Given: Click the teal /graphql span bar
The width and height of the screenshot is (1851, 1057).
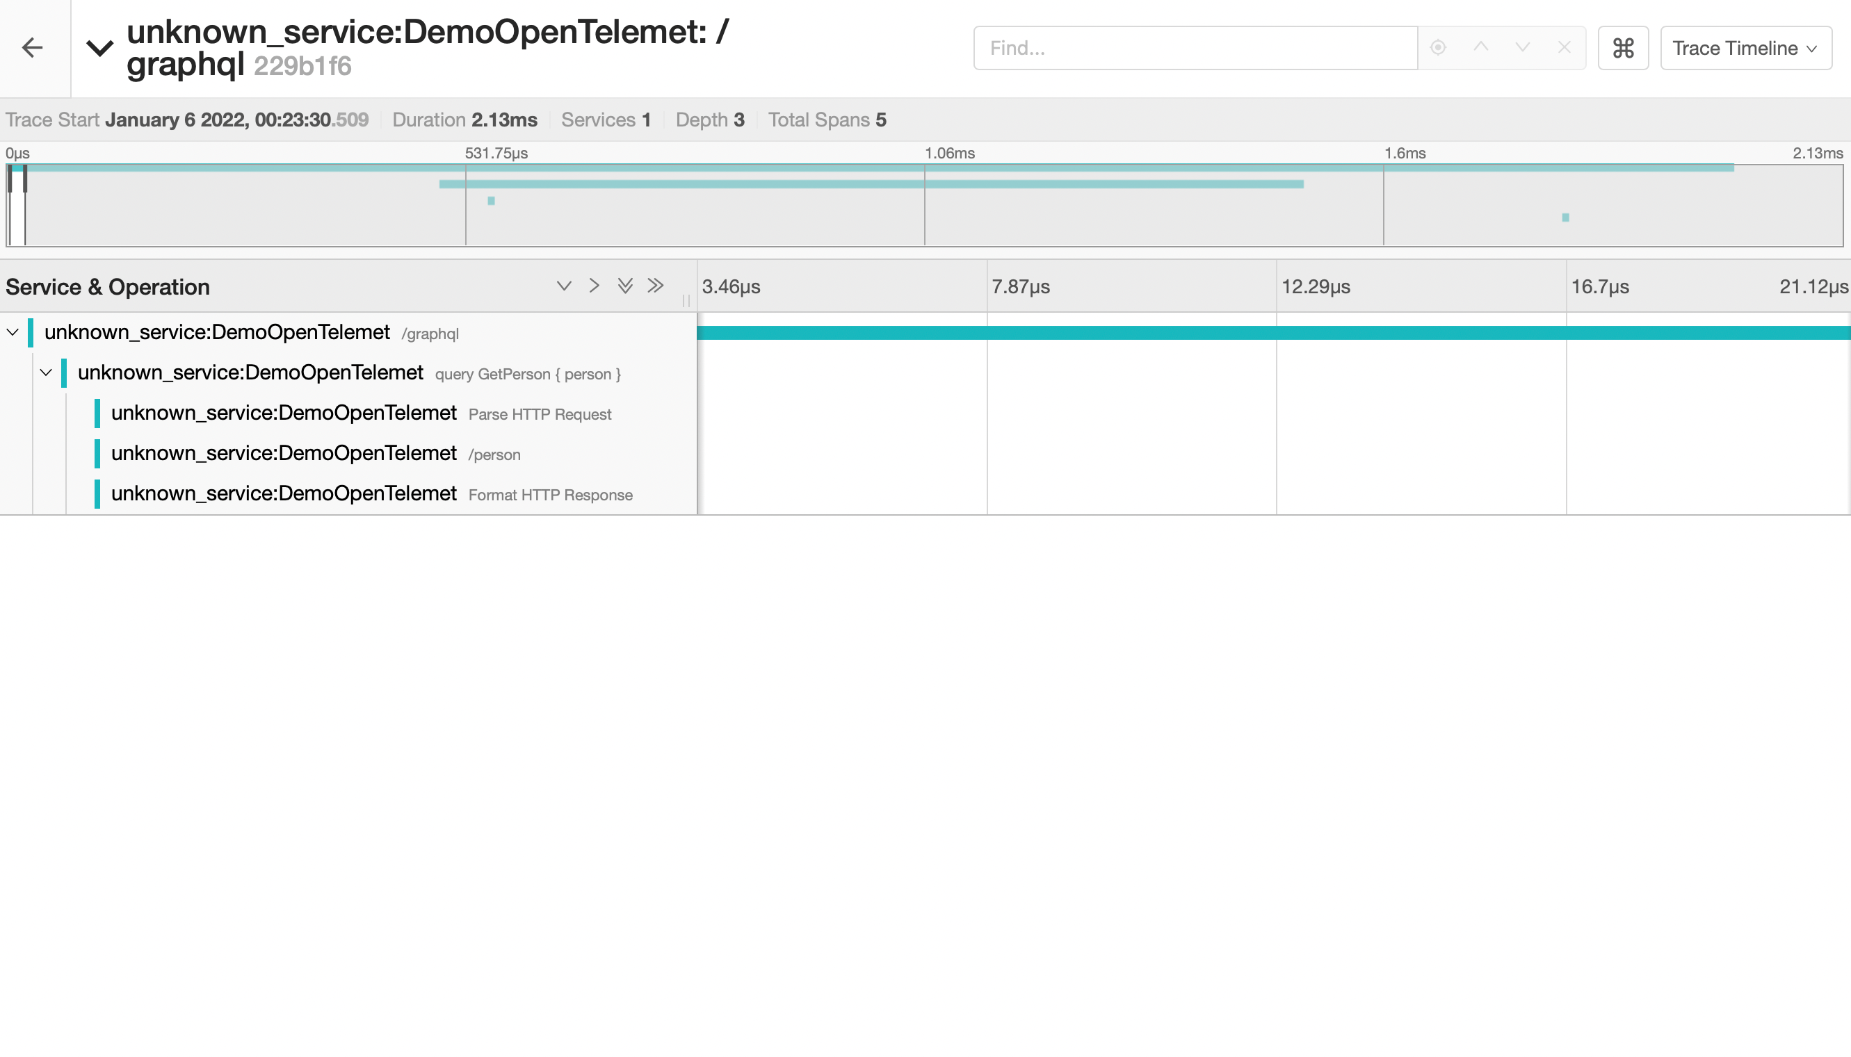Looking at the screenshot, I should coord(1272,333).
